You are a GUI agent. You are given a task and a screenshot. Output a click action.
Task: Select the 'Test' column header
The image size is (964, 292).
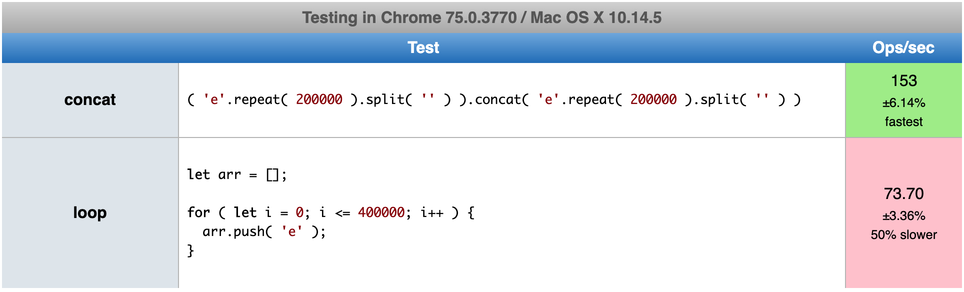click(x=423, y=47)
